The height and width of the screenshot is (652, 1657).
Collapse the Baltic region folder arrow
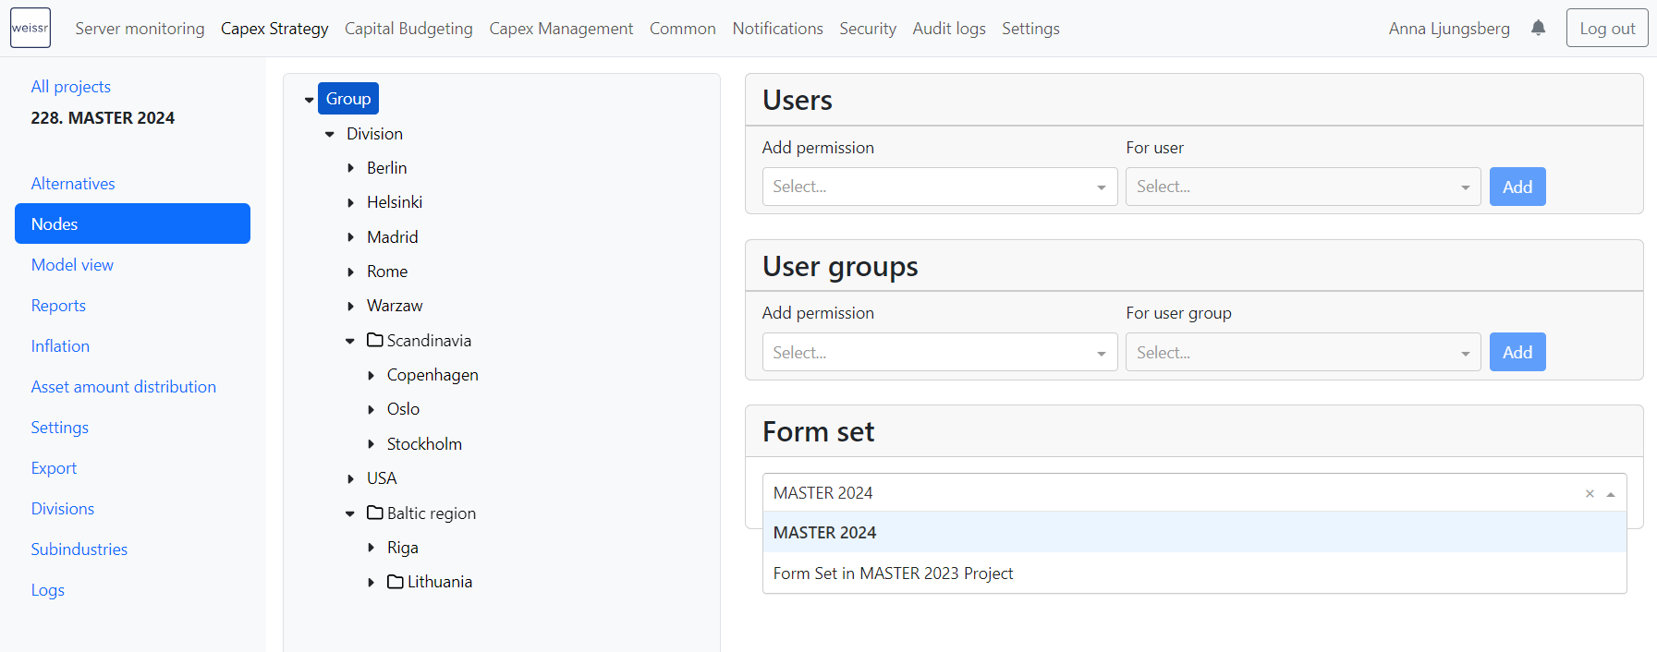coord(350,513)
